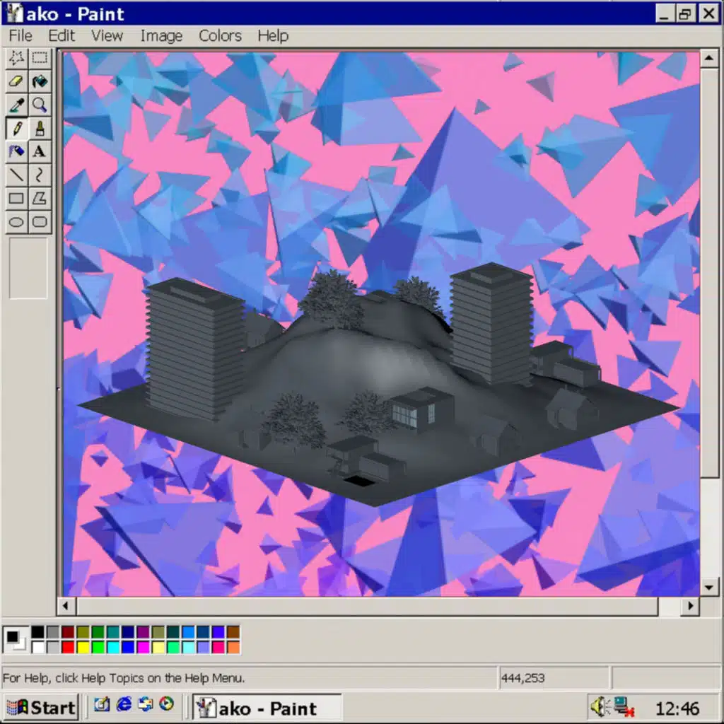724x724 pixels.
Task: Open the View menu
Action: pyautogui.click(x=107, y=36)
